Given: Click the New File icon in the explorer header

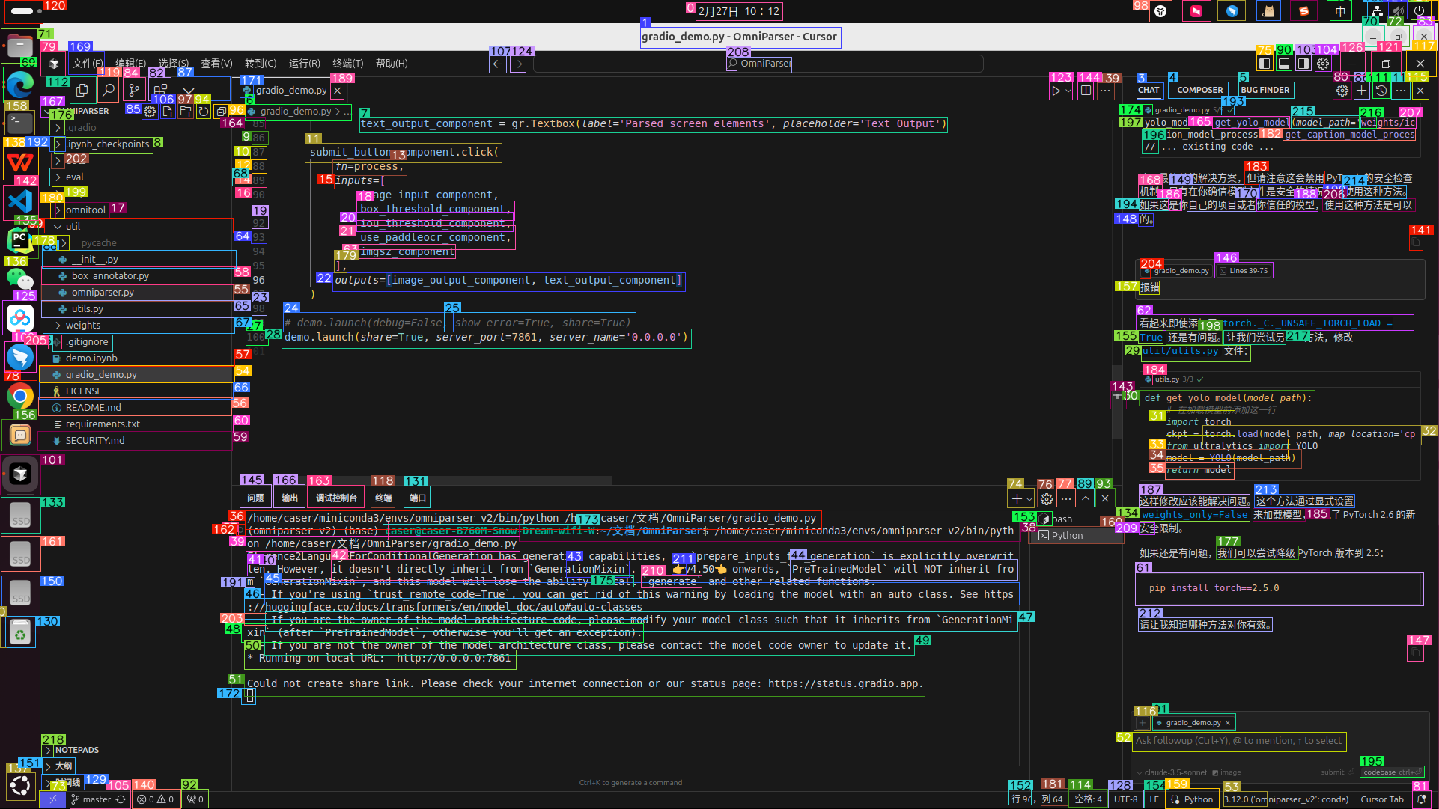Looking at the screenshot, I should click(168, 112).
